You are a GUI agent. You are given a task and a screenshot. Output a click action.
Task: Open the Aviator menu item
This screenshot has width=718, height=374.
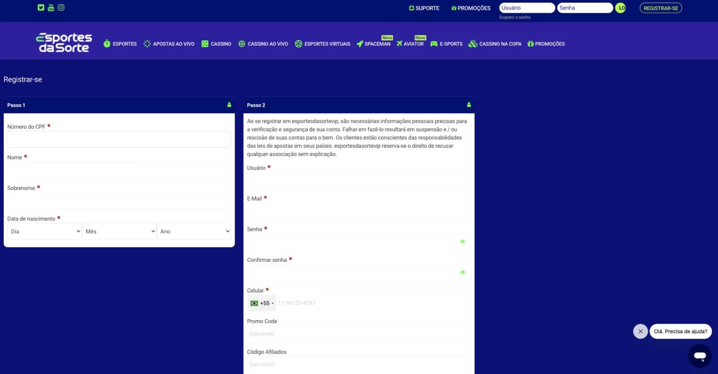click(x=410, y=44)
